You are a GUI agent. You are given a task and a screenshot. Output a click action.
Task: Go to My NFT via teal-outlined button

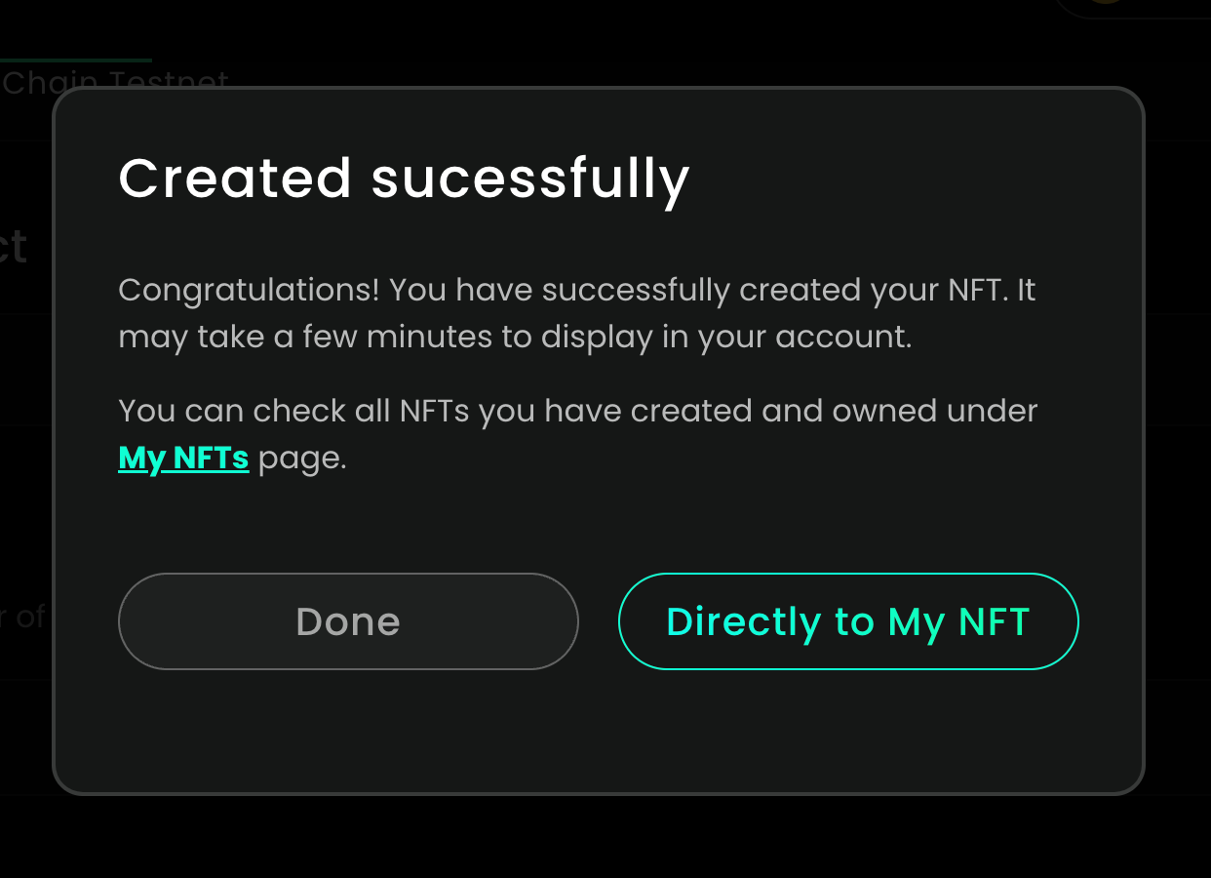(848, 621)
